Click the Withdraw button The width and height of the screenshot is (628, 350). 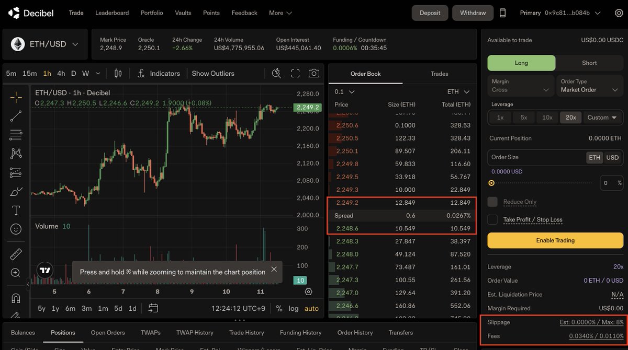[x=473, y=13]
